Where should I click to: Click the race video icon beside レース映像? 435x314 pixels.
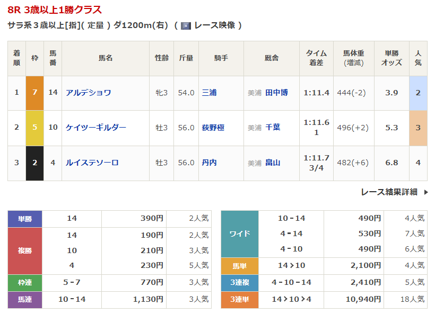[186, 25]
